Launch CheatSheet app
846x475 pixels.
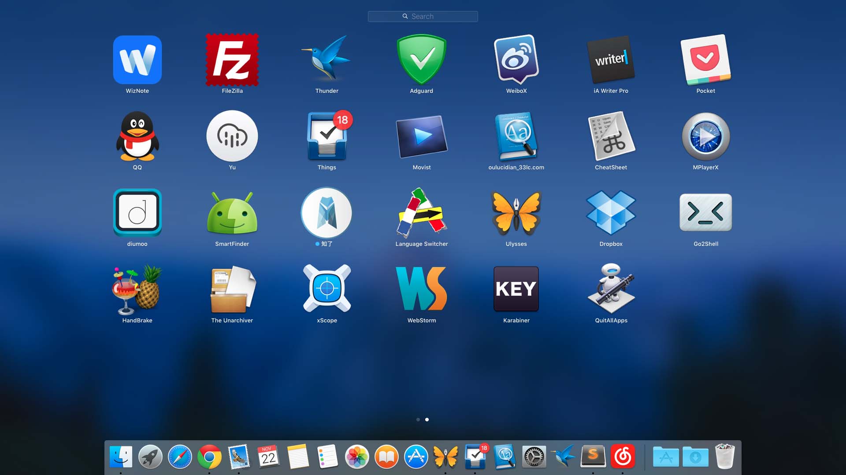tap(611, 136)
